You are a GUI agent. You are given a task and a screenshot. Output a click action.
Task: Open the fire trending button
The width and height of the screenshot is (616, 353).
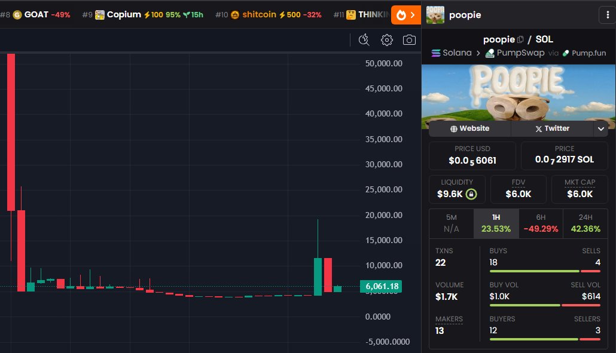[406, 15]
